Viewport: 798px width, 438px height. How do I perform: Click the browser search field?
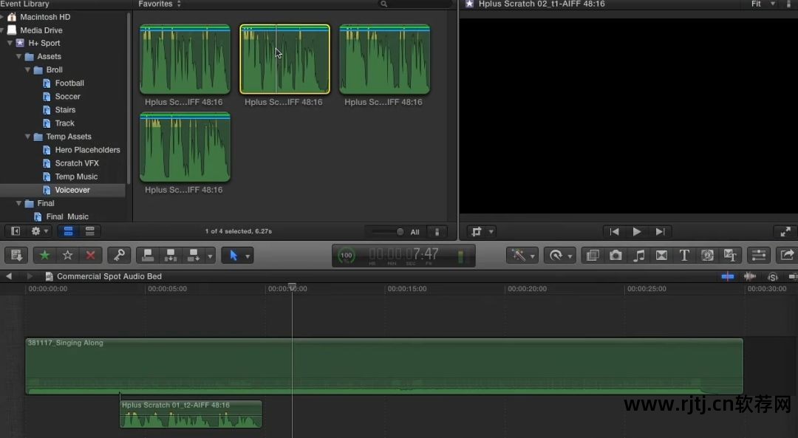point(415,4)
